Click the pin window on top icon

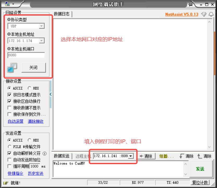click(190, 4)
